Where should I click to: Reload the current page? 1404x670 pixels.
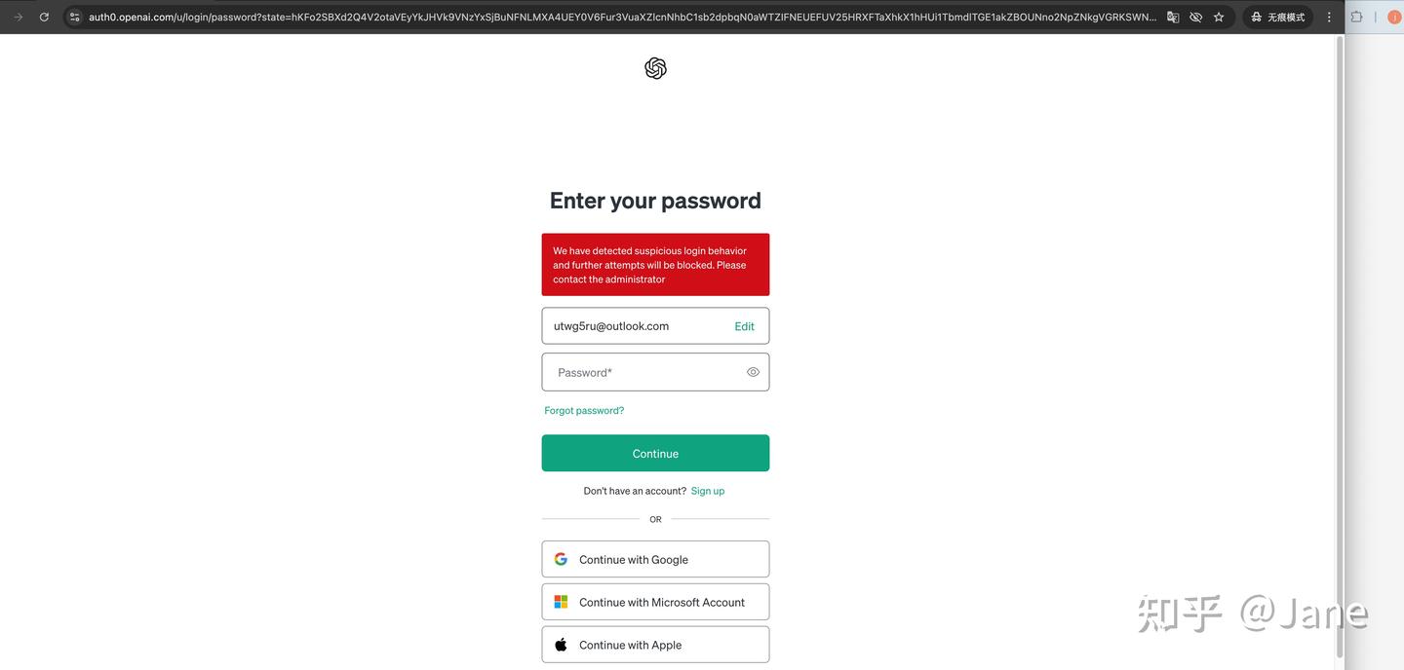point(44,17)
